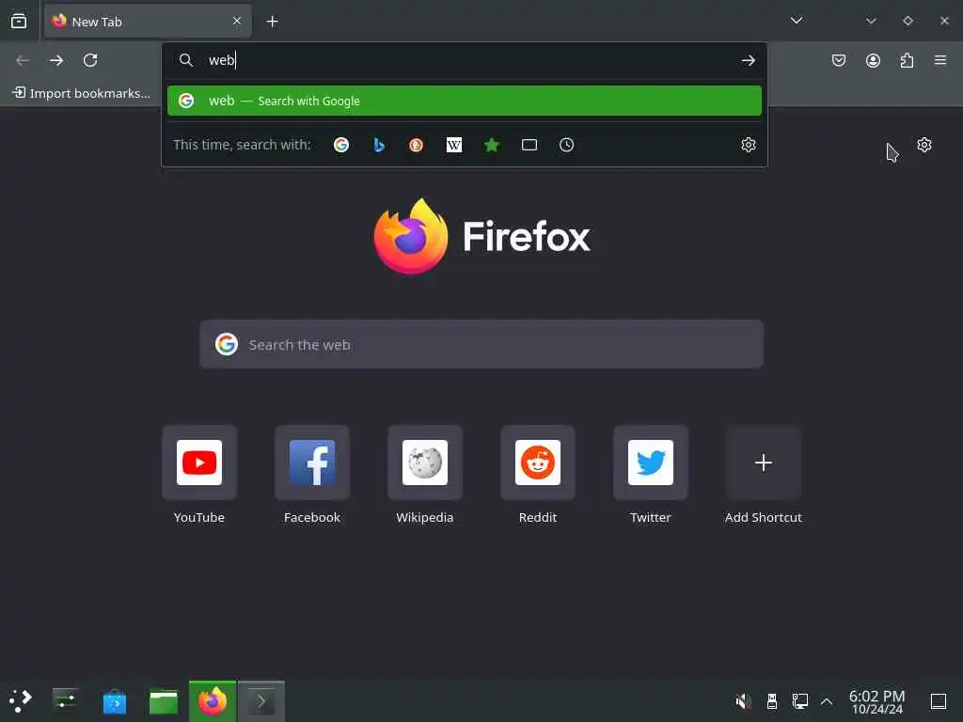Toggle muted volume tray icon
This screenshot has height=722, width=963.
(x=743, y=700)
